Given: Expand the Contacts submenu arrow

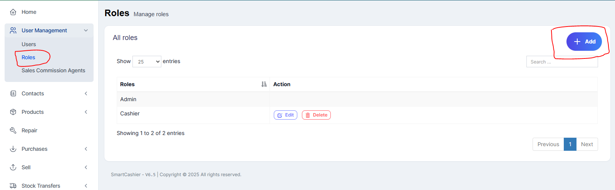Looking at the screenshot, I should point(86,93).
